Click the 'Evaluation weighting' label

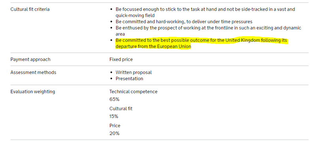pos(33,91)
